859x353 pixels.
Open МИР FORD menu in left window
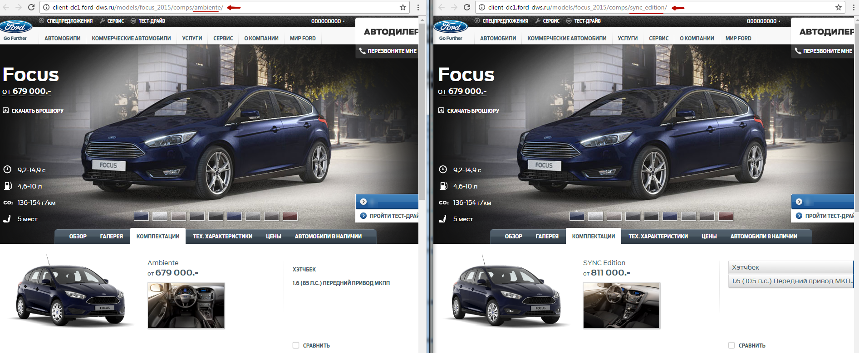(303, 39)
